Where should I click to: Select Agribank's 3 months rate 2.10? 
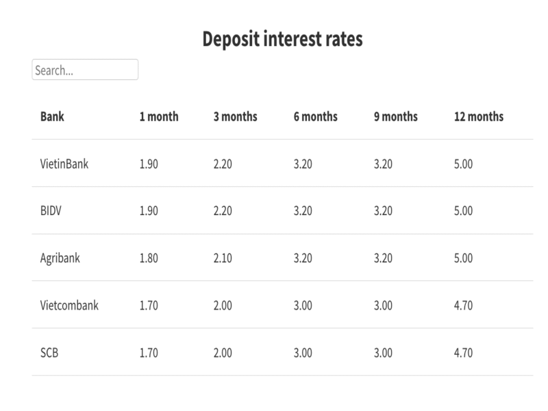(x=223, y=258)
